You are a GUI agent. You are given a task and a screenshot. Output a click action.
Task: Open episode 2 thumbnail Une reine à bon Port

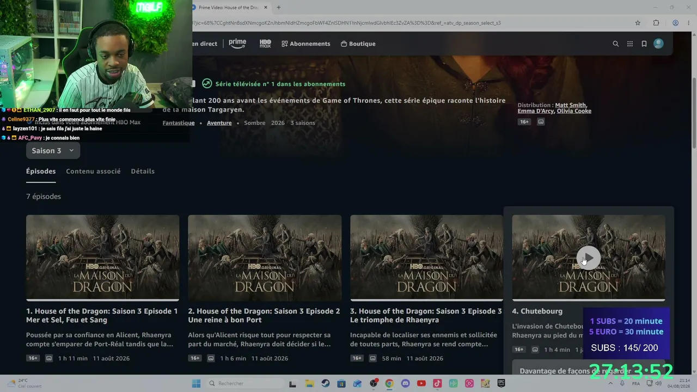[265, 258]
